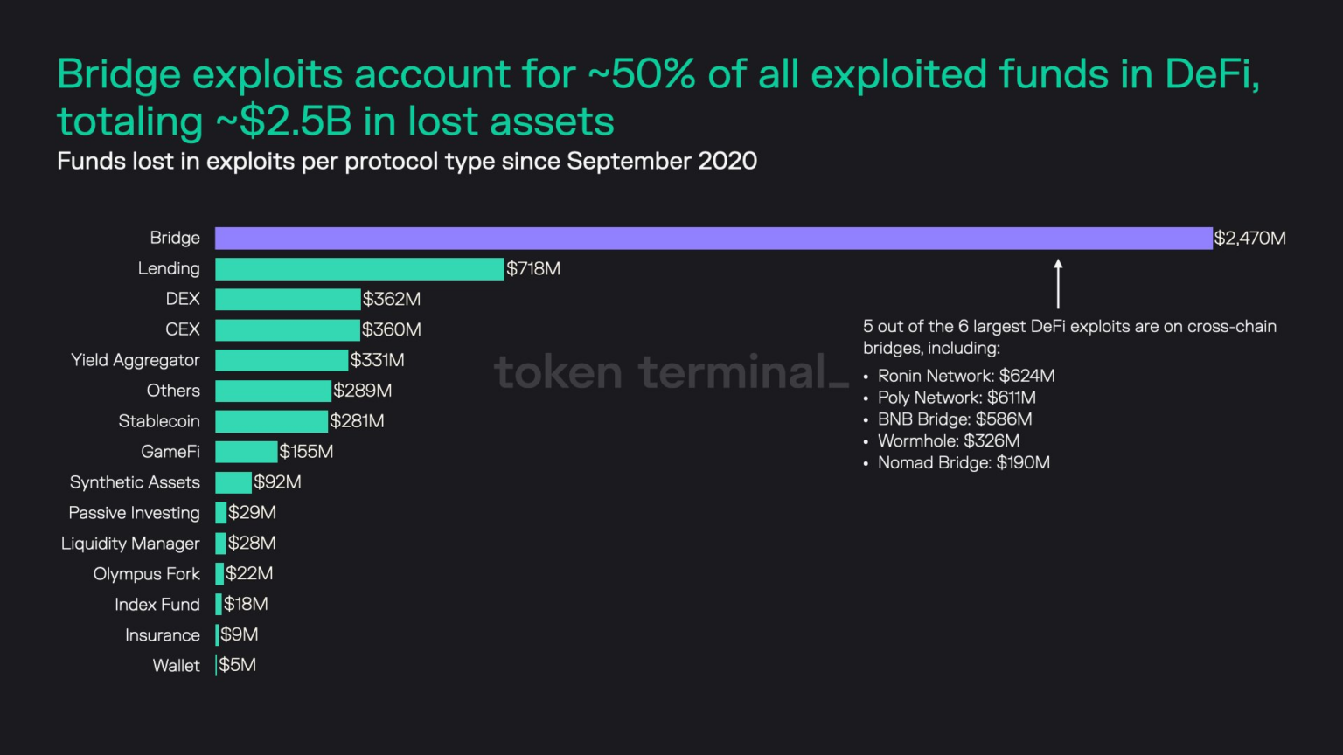1343x755 pixels.
Task: Select the DEX category label
Action: (x=183, y=299)
